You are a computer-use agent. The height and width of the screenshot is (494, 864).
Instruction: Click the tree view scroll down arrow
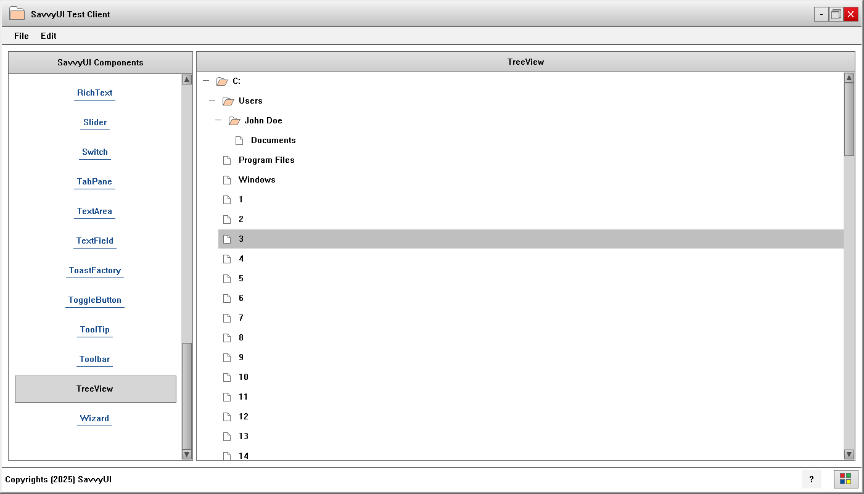tap(849, 455)
